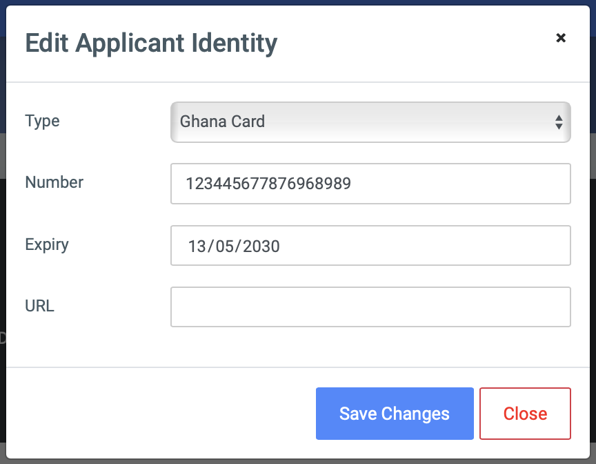
Task: Click the up-down arrows on Type selector
Action: (x=559, y=122)
